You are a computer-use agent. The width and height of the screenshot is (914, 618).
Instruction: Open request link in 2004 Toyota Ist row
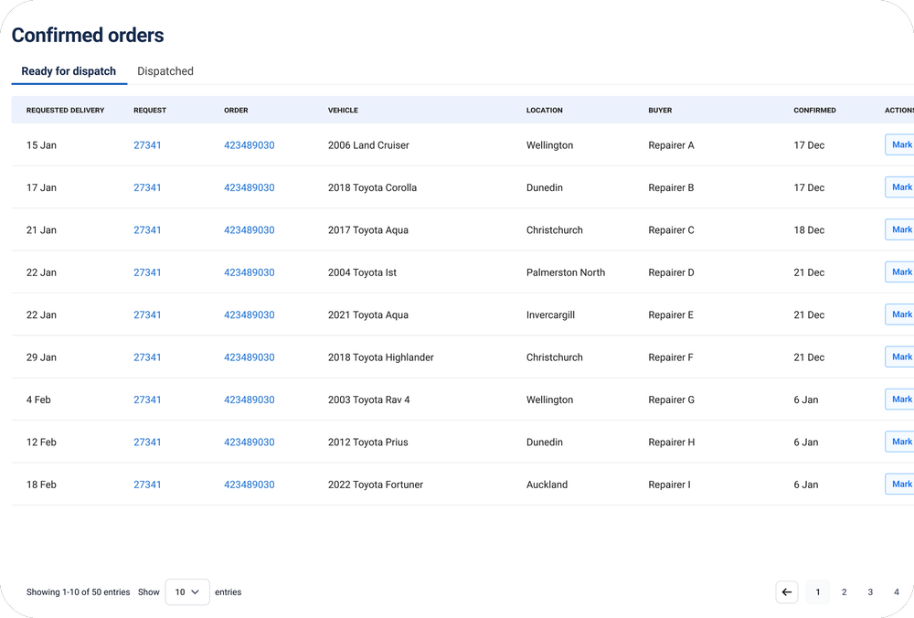point(147,272)
